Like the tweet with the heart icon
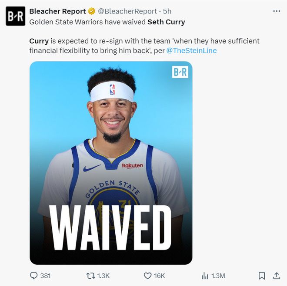 tap(147, 276)
